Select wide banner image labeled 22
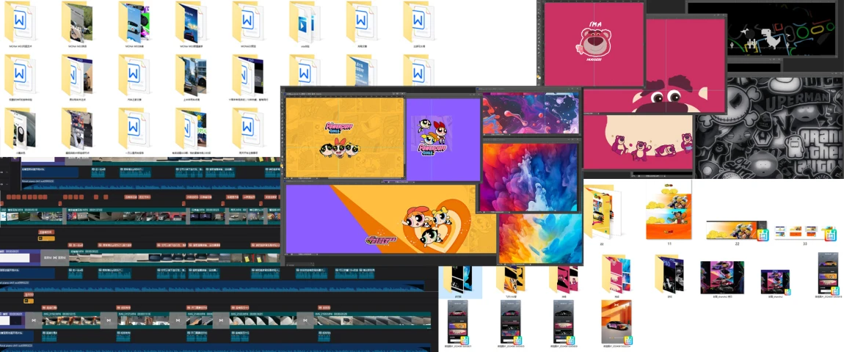844x352 pixels. (x=736, y=230)
